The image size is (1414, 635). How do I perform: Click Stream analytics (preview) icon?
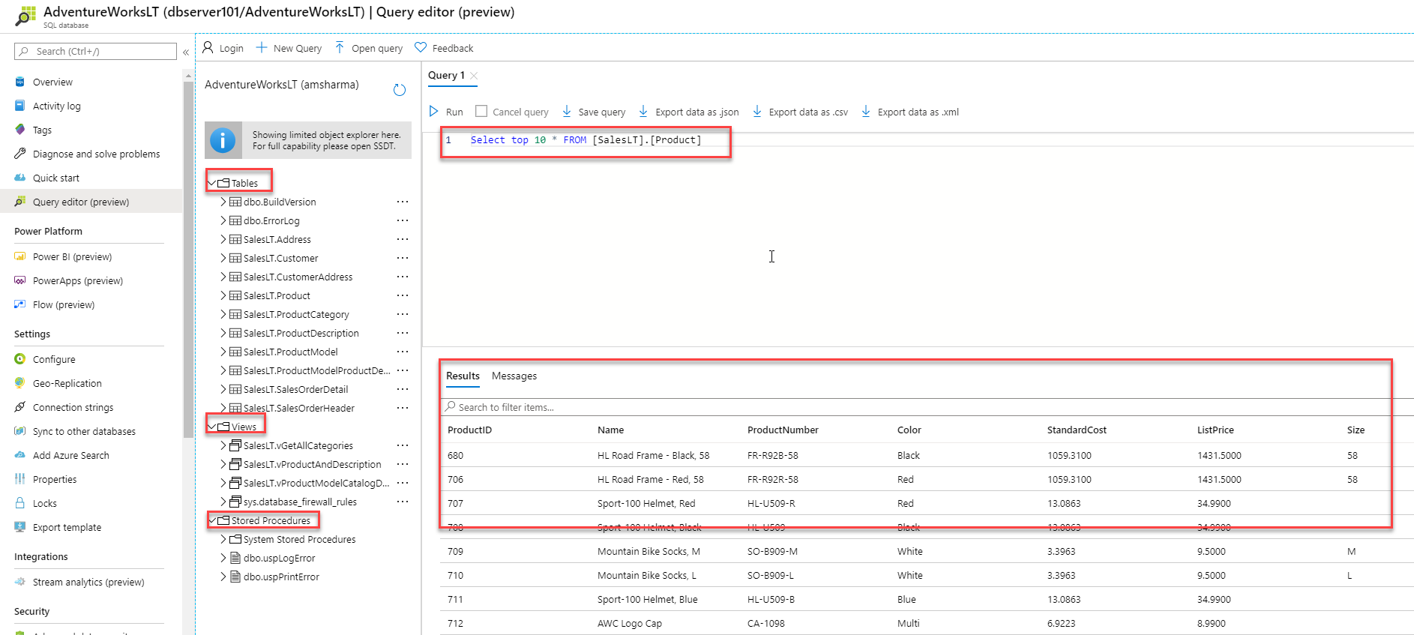[20, 582]
